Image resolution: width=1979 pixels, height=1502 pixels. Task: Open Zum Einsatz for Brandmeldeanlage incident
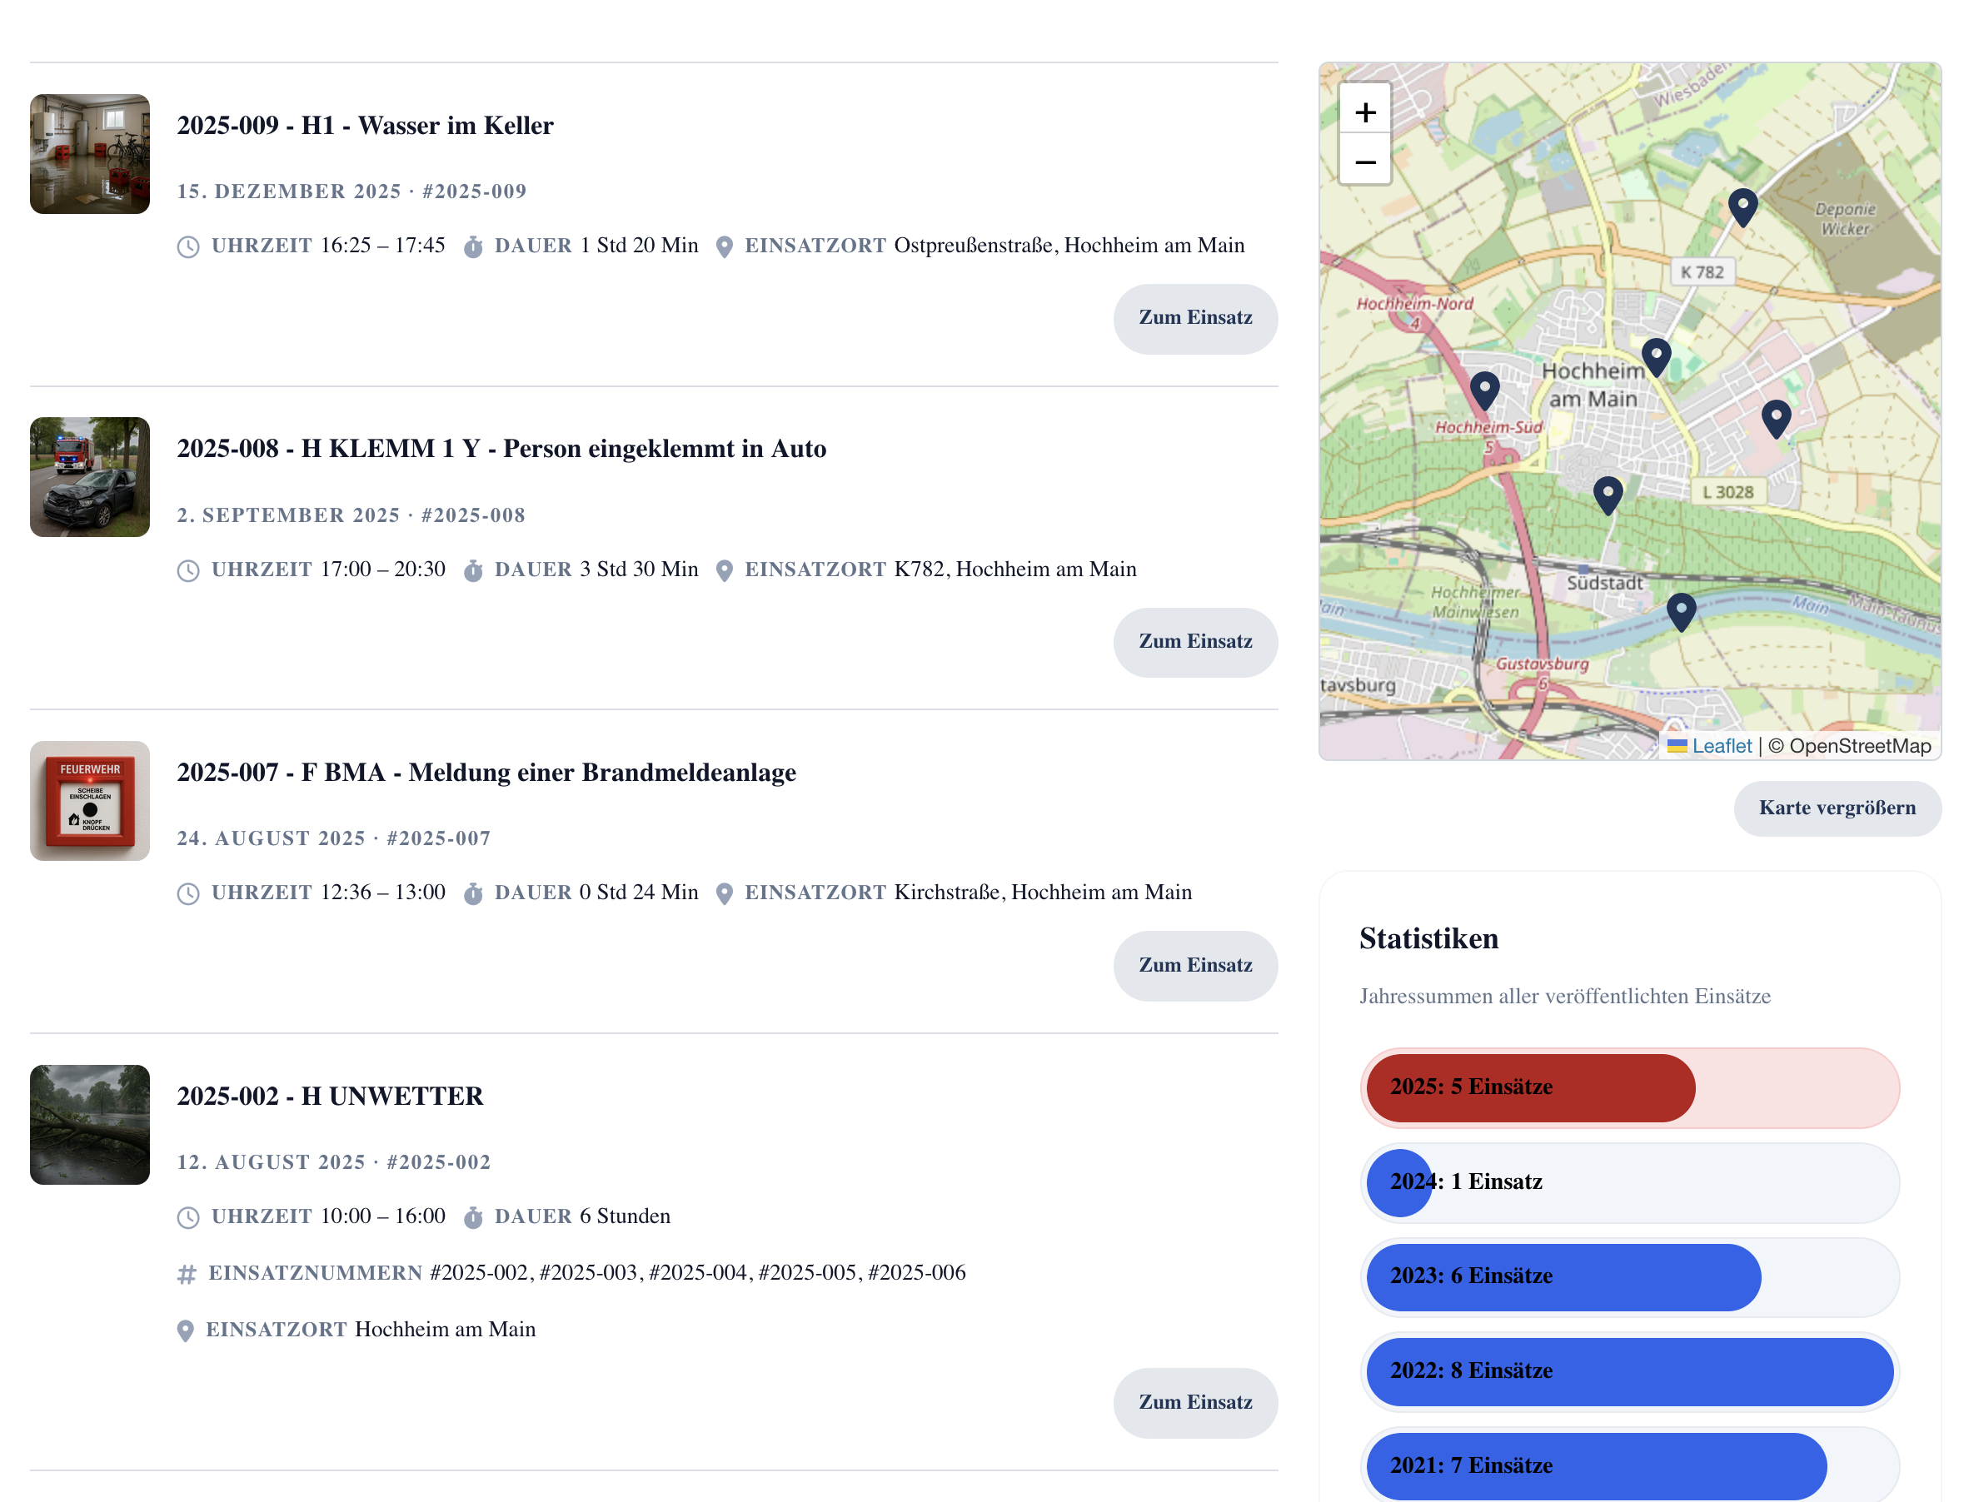click(x=1194, y=965)
